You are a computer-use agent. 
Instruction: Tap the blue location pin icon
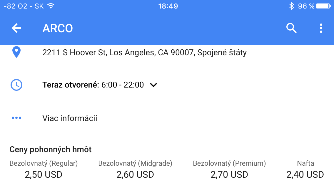pos(16,52)
